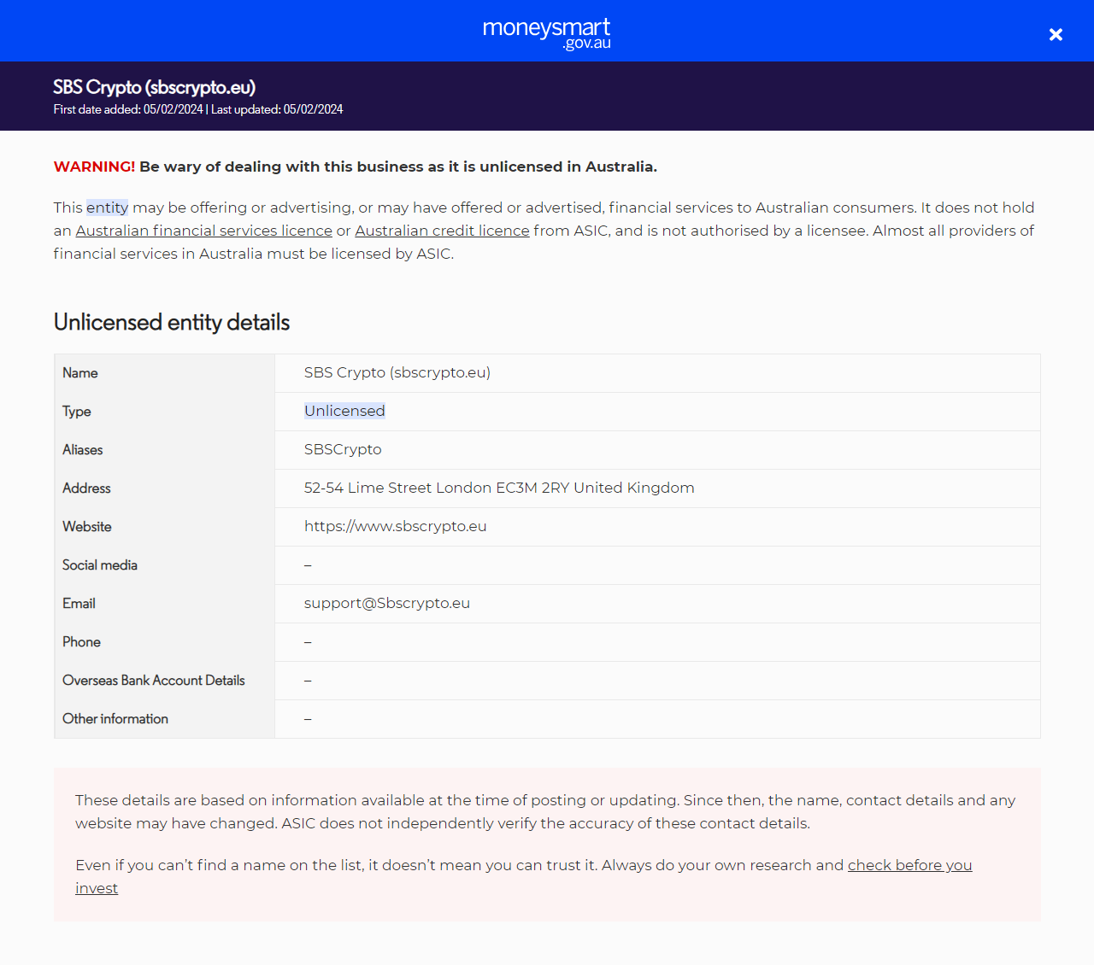
Task: Click the SBS Crypto header title
Action: click(154, 87)
